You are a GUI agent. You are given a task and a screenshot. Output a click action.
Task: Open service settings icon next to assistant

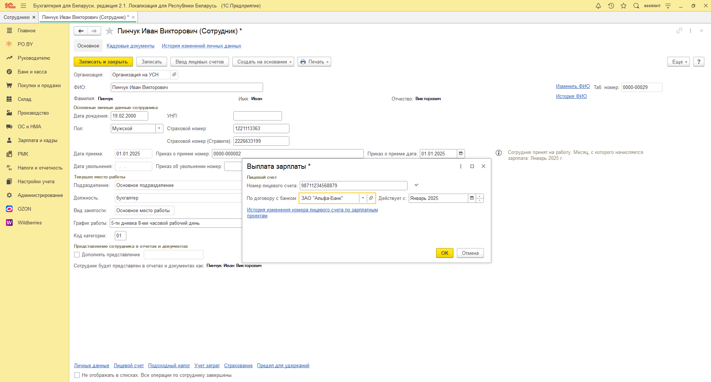tap(668, 6)
